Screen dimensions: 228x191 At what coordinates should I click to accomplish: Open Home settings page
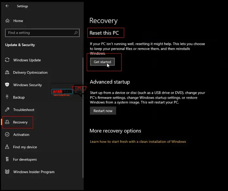coord(18,21)
